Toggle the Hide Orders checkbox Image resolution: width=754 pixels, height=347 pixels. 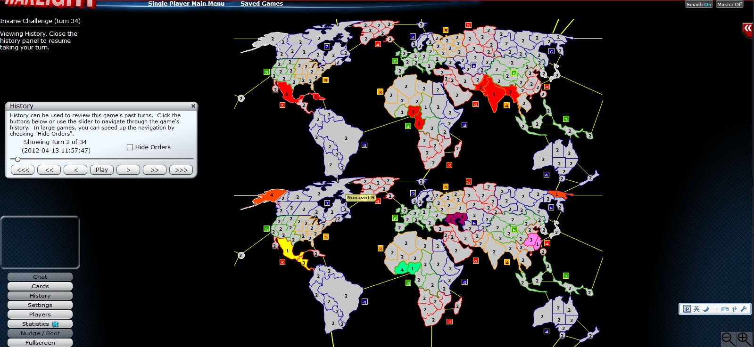coord(130,147)
